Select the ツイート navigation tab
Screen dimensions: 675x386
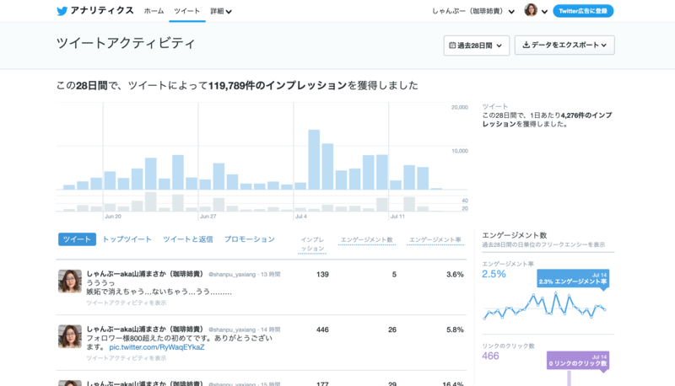click(186, 11)
